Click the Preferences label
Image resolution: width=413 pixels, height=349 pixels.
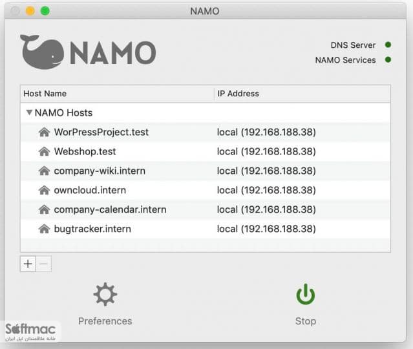pyautogui.click(x=105, y=321)
